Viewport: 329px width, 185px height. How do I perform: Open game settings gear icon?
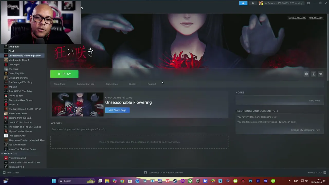[306, 74]
